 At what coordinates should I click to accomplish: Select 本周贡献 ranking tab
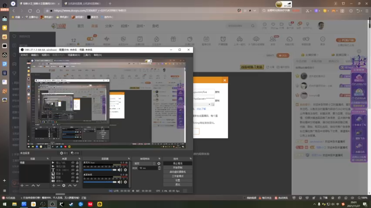[x=316, y=61]
